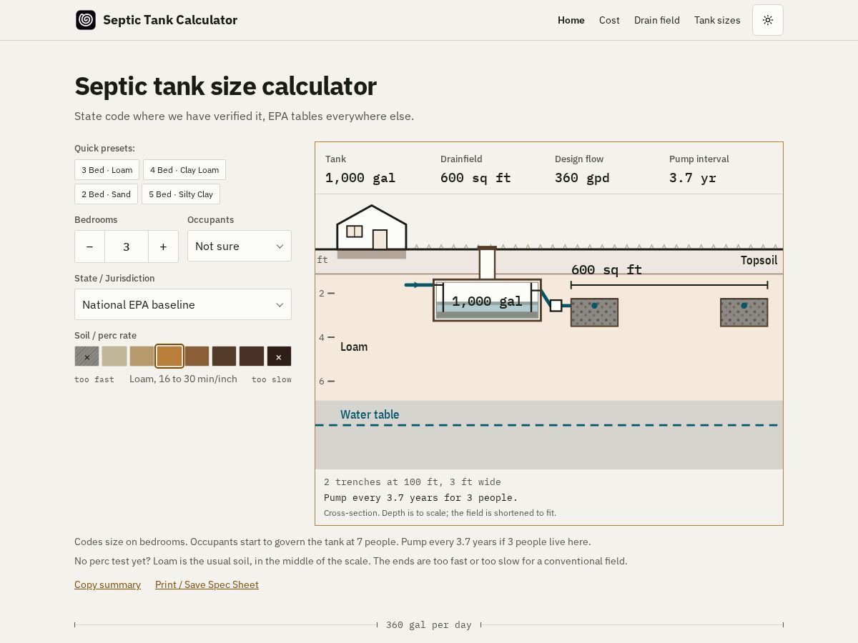Apply the 2 Bed · Sand preset
This screenshot has height=643, width=858.
pyautogui.click(x=106, y=194)
